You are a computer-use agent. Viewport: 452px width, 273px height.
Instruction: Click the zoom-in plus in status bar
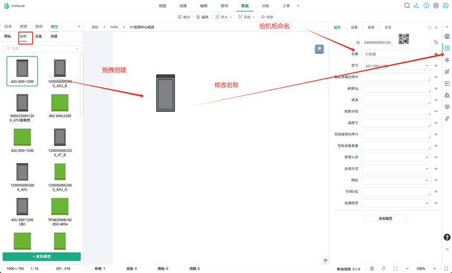(x=434, y=268)
